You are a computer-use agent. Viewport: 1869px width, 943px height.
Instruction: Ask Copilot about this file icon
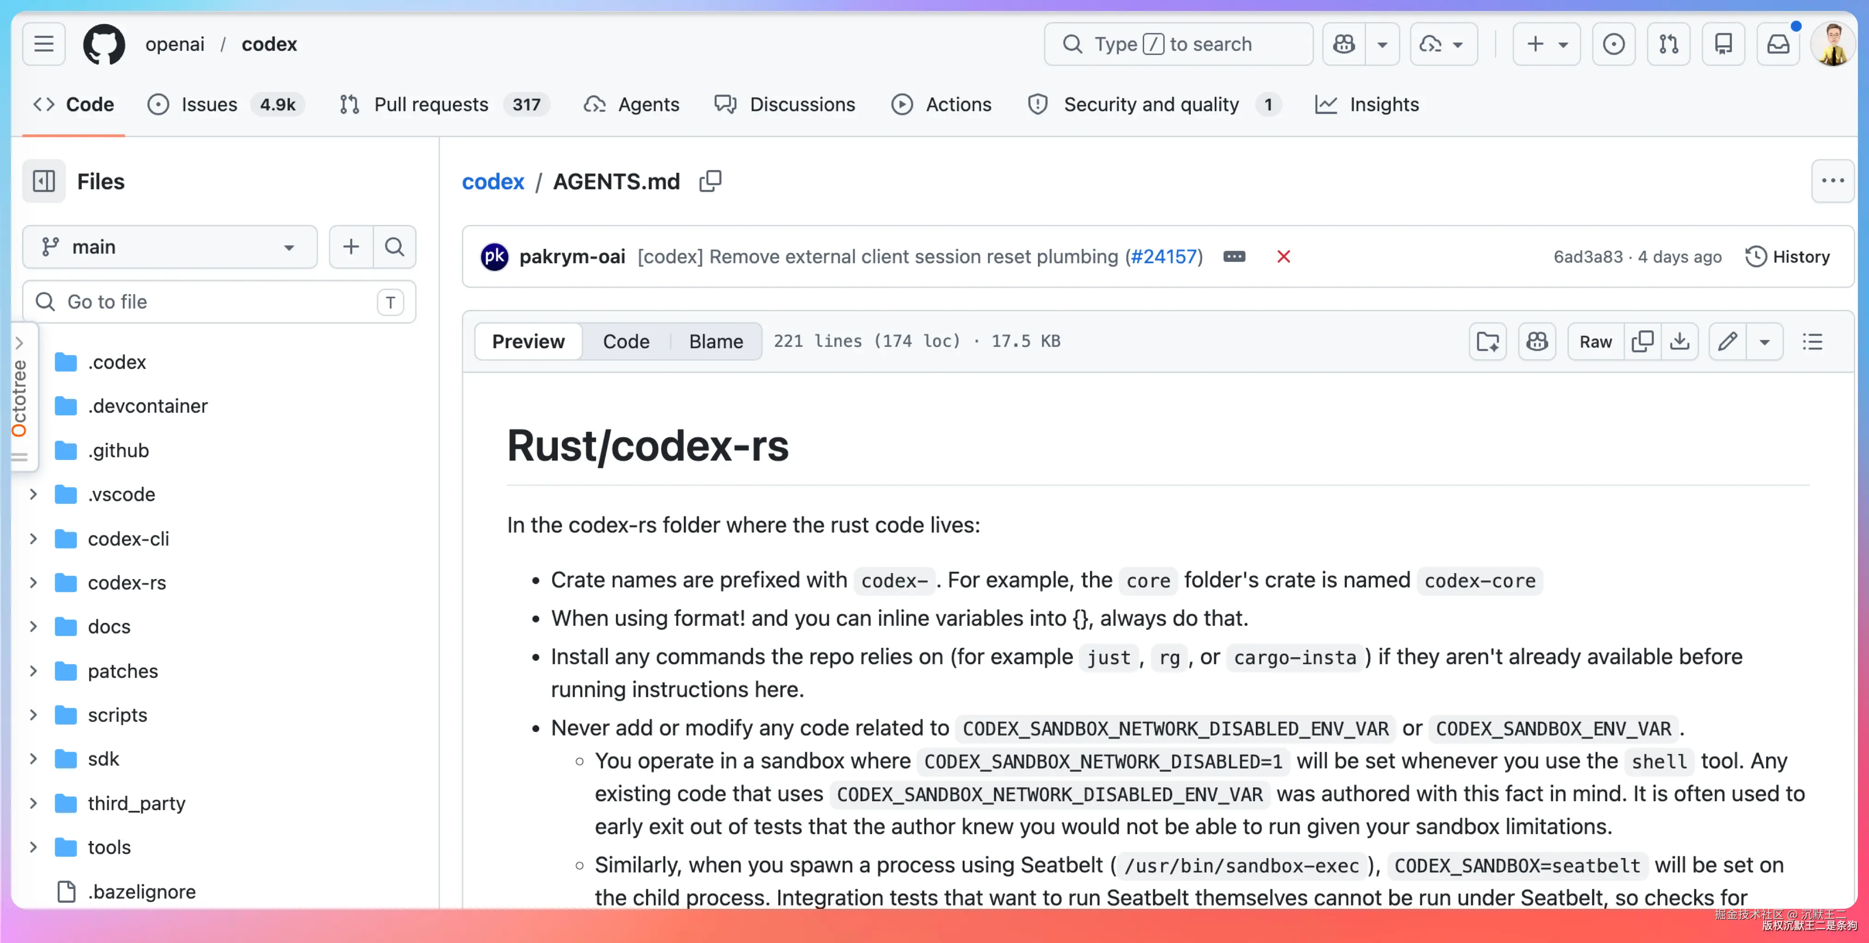pos(1537,342)
